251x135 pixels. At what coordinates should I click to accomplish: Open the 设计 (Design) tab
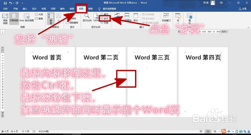pyautogui.click(x=34, y=9)
